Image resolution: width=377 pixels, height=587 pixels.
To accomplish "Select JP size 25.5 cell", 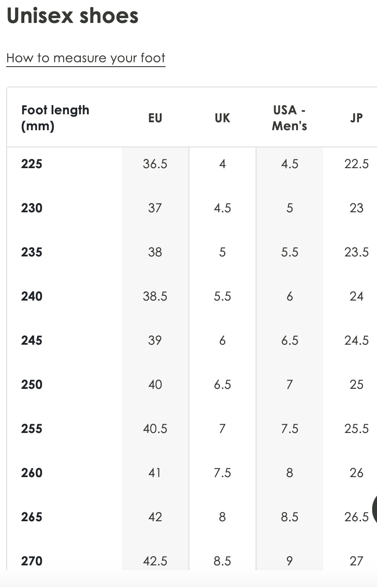I will [x=356, y=429].
